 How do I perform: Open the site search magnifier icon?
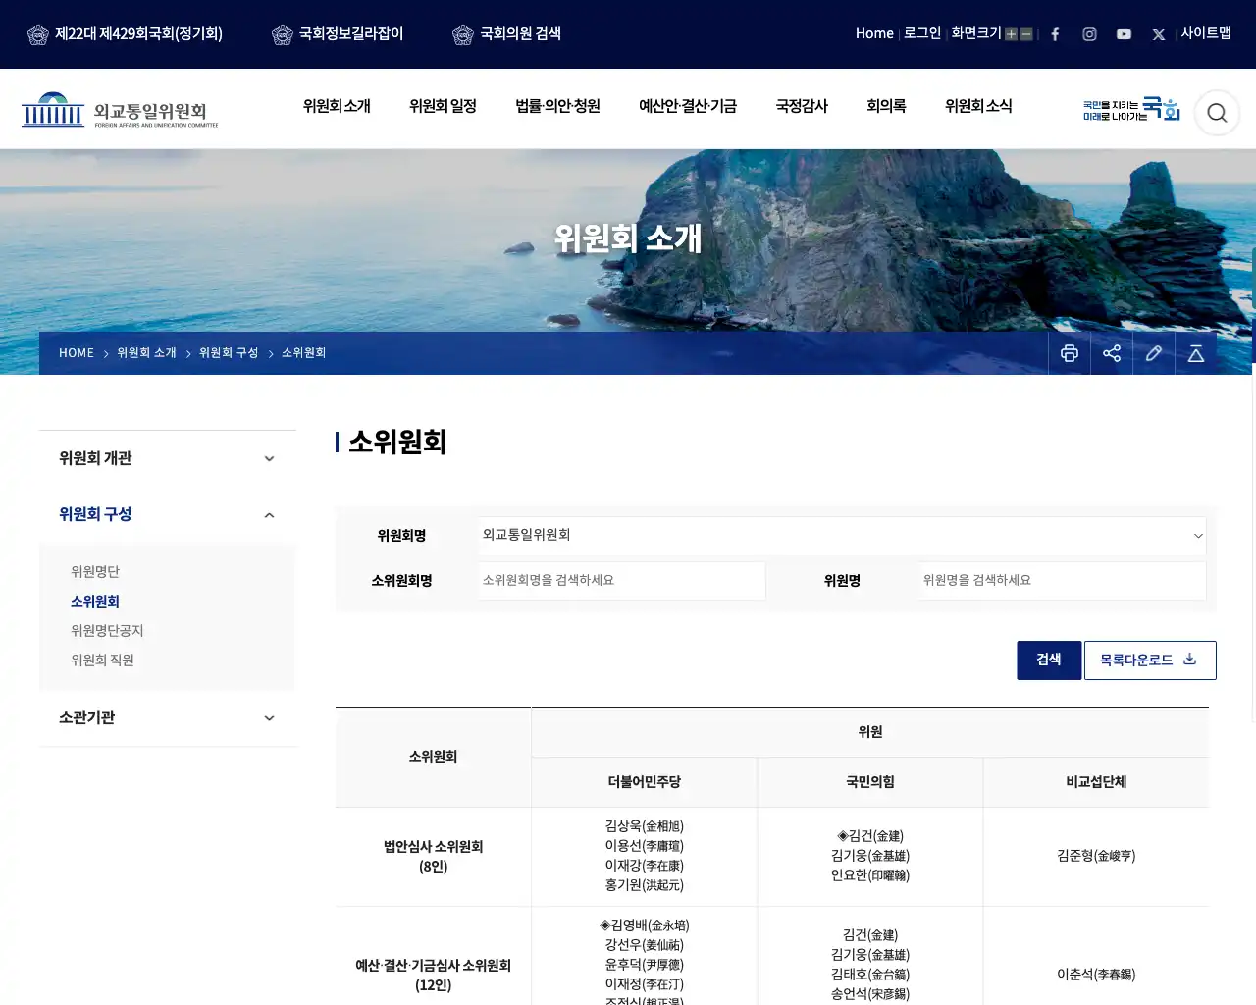pyautogui.click(x=1217, y=113)
